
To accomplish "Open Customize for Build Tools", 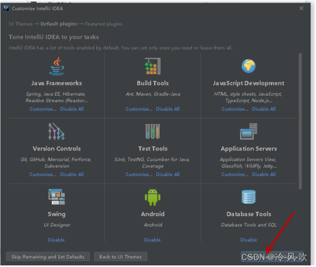I will click(139, 109).
